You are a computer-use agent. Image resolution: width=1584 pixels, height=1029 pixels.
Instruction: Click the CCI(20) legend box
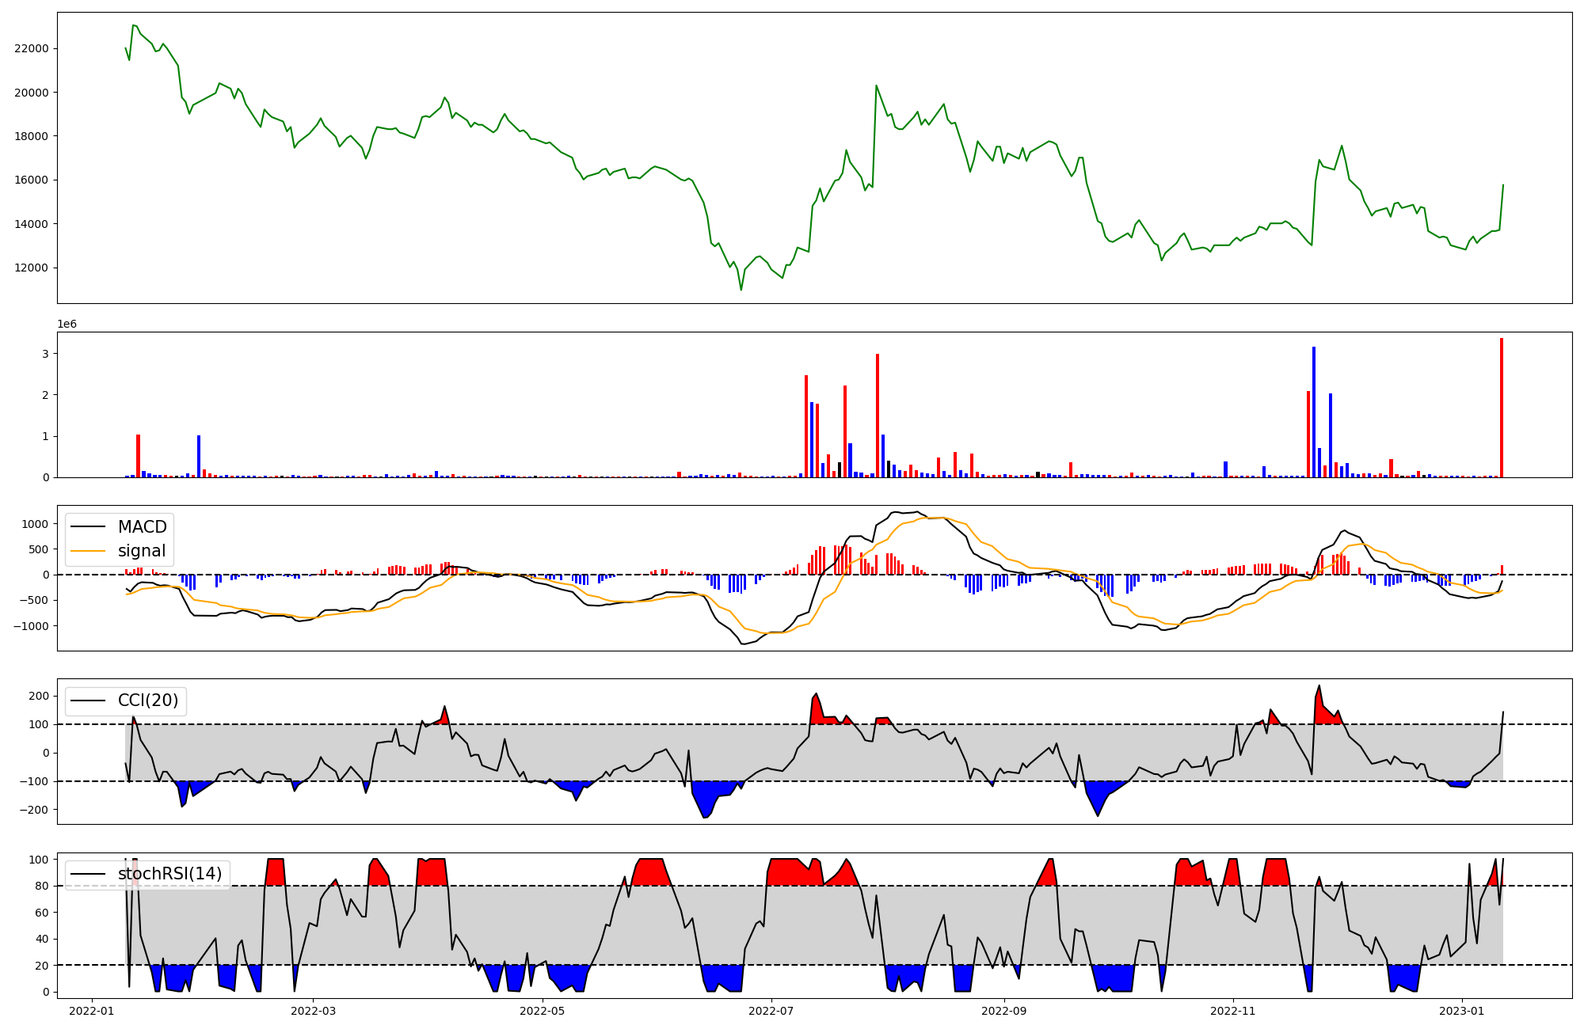point(126,701)
